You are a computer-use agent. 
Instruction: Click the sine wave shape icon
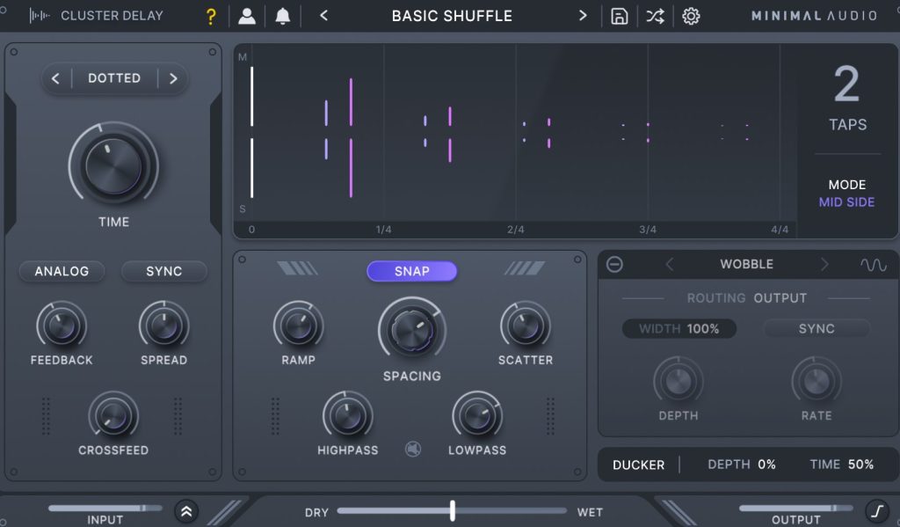(x=873, y=265)
